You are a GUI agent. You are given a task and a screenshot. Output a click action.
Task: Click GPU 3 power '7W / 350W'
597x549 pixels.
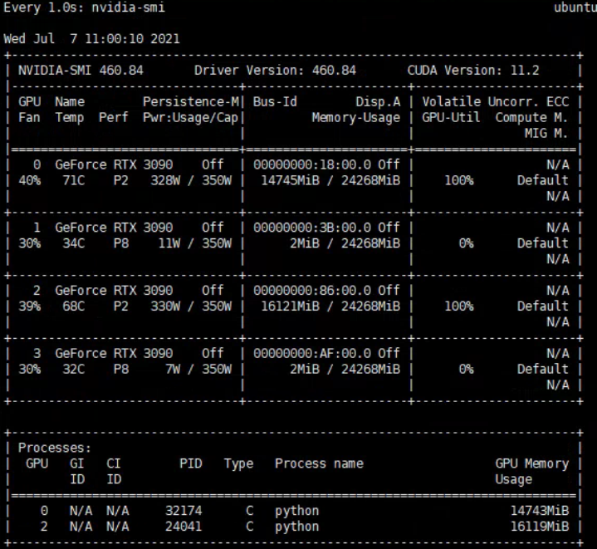click(x=198, y=369)
